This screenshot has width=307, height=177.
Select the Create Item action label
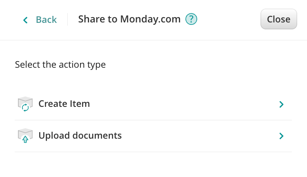[64, 104]
